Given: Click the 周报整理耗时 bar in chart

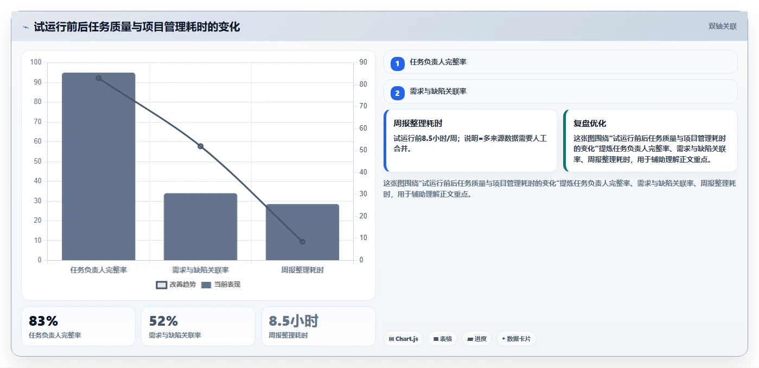Looking at the screenshot, I should pyautogui.click(x=302, y=232).
